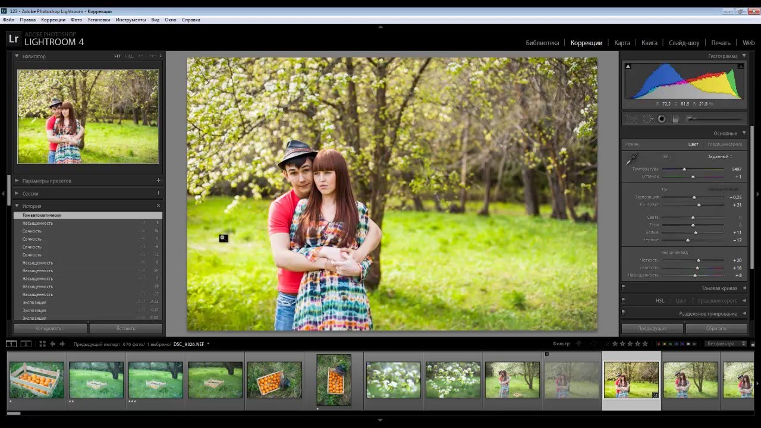Viewport: 761px width, 428px height.
Task: Toggle the shadow clipping indicator in histogram
Action: pyautogui.click(x=628, y=66)
